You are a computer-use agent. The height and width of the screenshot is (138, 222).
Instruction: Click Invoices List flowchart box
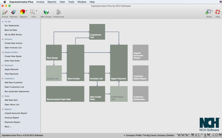[97, 73]
